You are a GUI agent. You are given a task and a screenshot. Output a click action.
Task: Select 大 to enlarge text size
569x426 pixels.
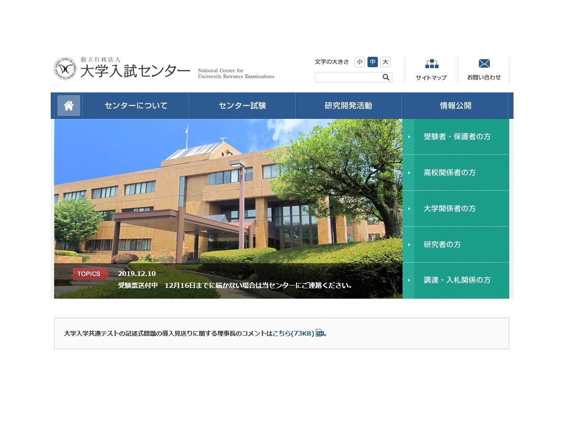coord(385,62)
